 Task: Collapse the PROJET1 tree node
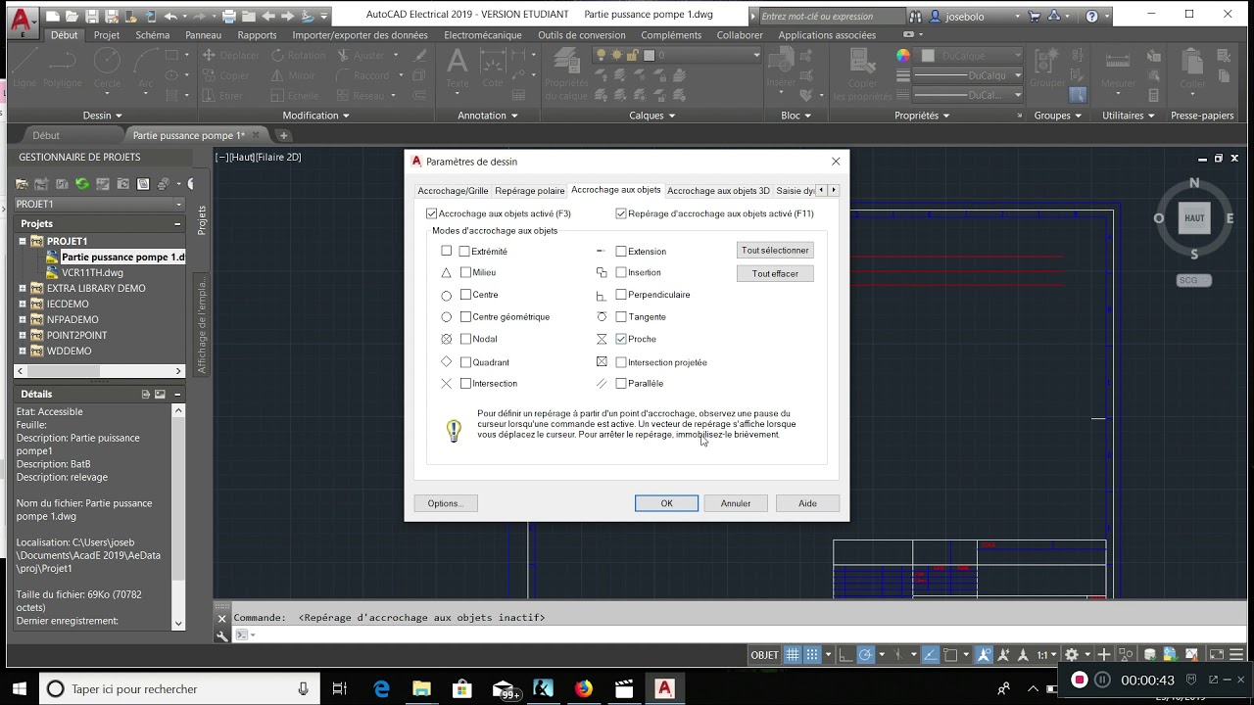(x=23, y=241)
